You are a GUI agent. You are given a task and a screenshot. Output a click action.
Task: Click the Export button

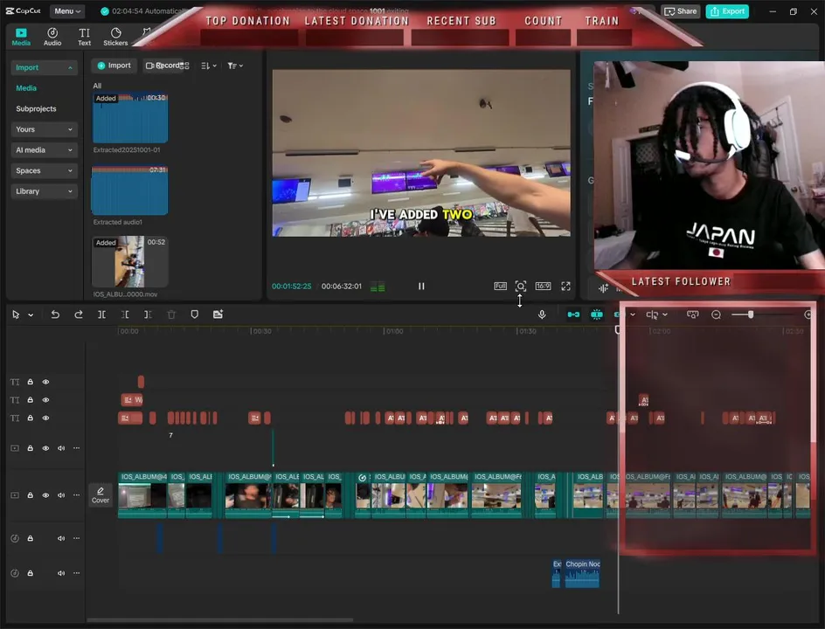pos(727,11)
